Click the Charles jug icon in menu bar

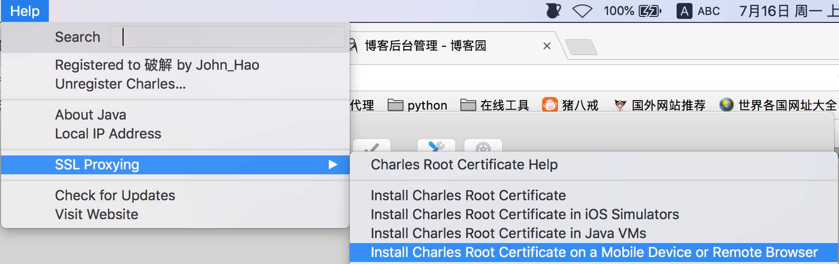[x=554, y=10]
